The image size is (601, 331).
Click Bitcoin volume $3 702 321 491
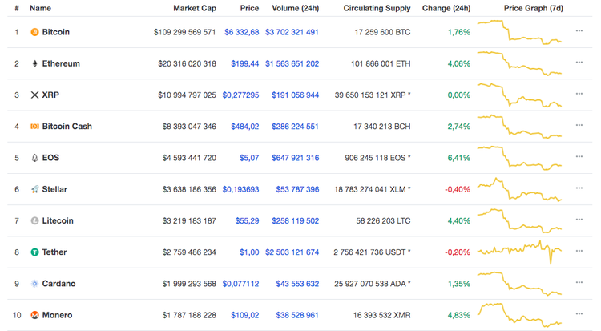pos(292,32)
